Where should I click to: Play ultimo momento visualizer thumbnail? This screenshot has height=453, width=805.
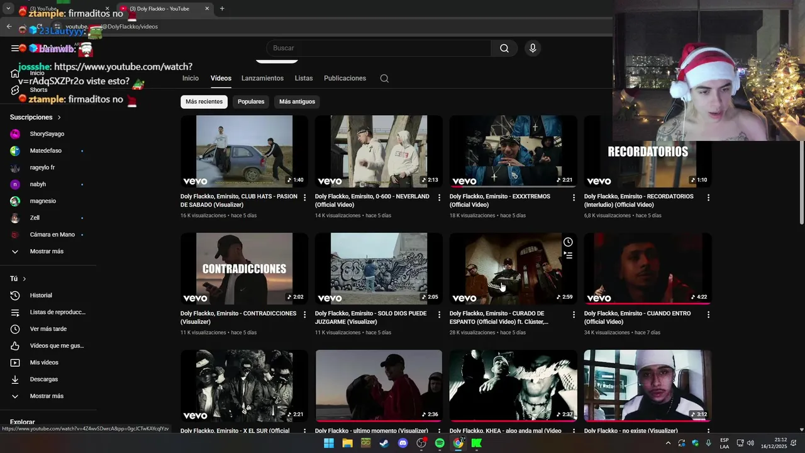coord(379,386)
